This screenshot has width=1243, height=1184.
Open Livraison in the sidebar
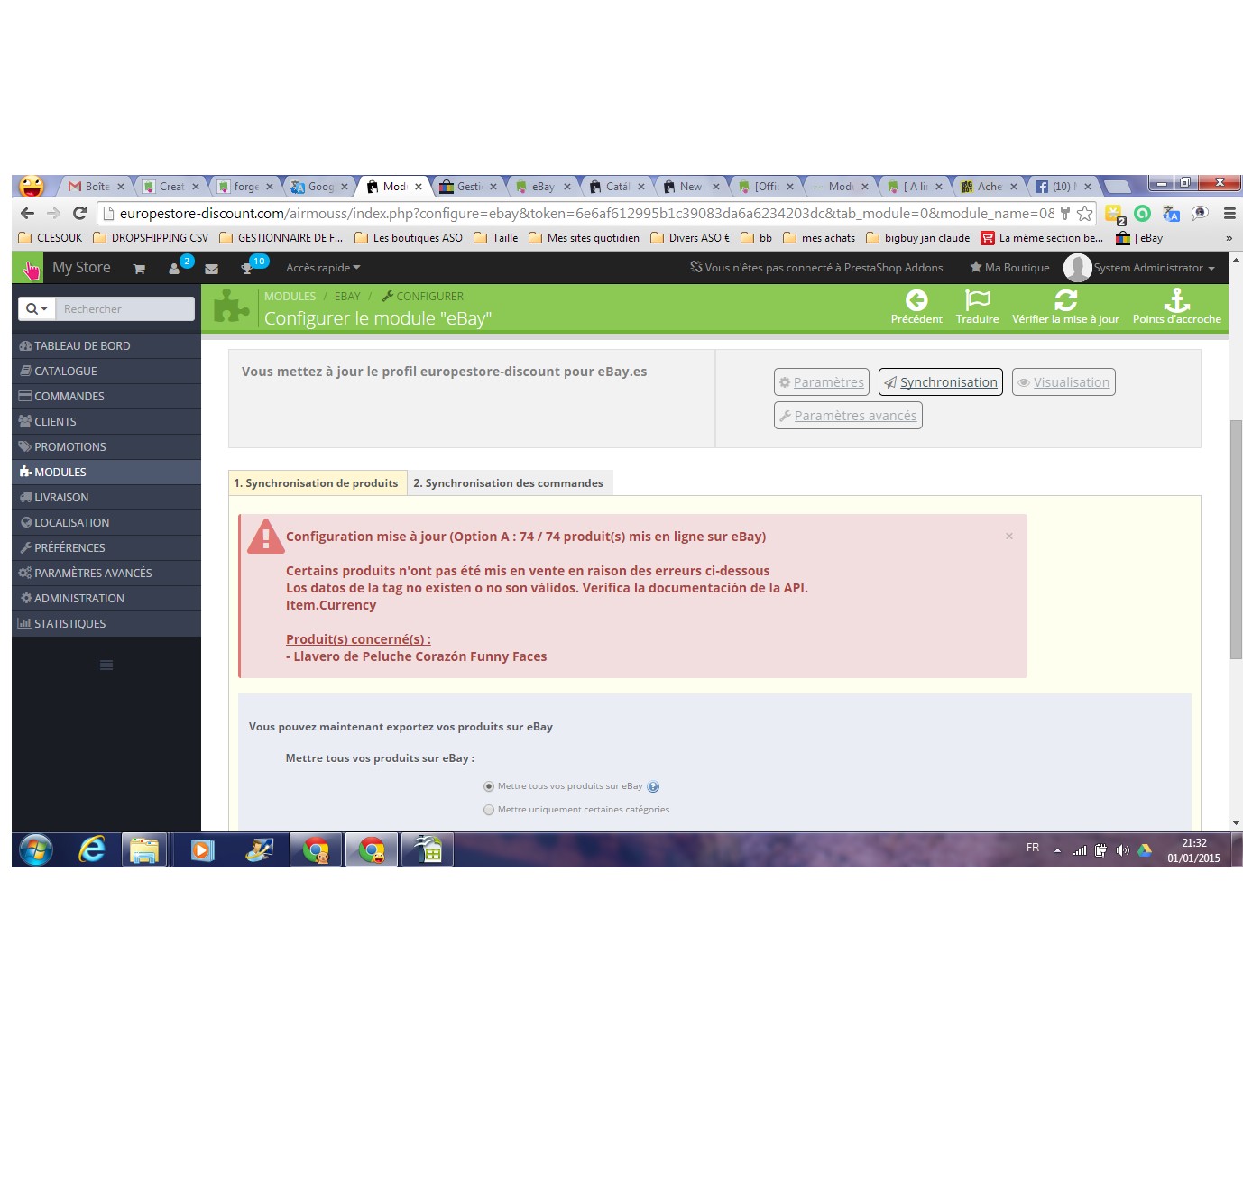pyautogui.click(x=106, y=497)
